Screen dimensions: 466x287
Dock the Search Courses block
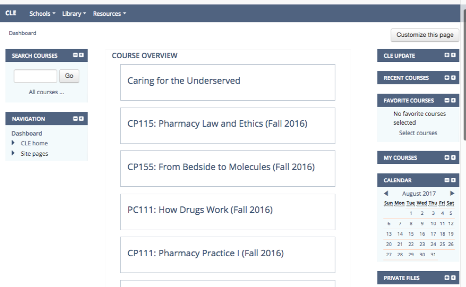pos(82,55)
